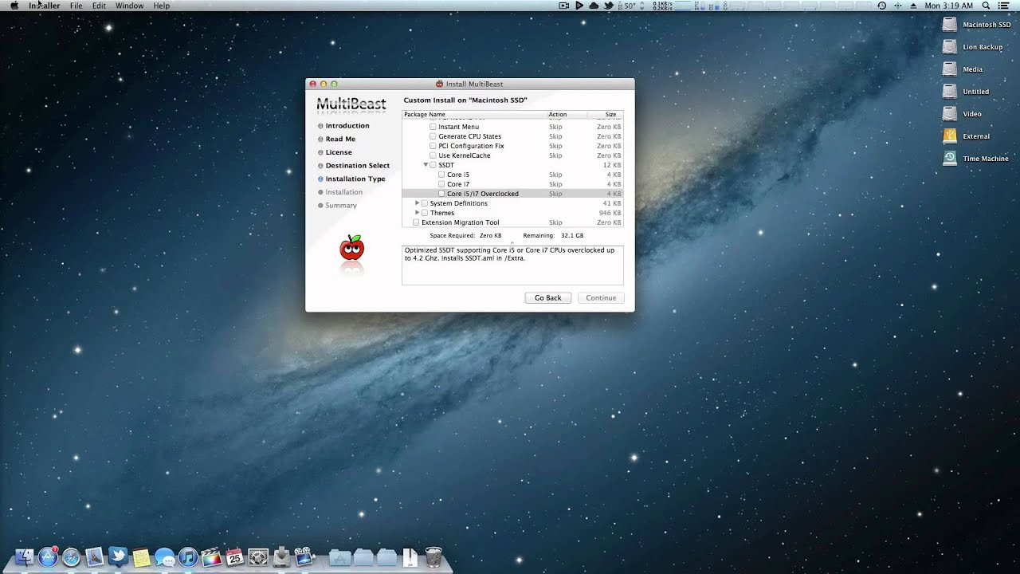Viewport: 1020px width, 574px height.
Task: Open the zip file in dock
Action: click(x=410, y=556)
